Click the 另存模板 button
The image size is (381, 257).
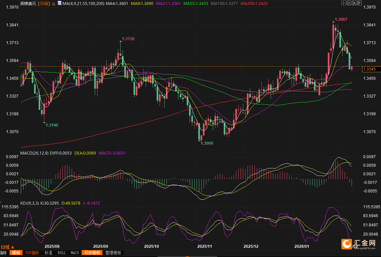(92, 253)
